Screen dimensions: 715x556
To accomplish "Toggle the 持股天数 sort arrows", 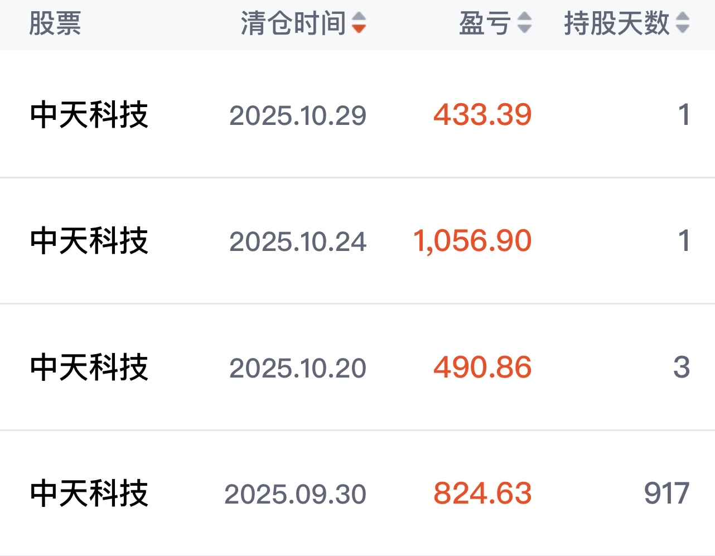I will click(683, 23).
